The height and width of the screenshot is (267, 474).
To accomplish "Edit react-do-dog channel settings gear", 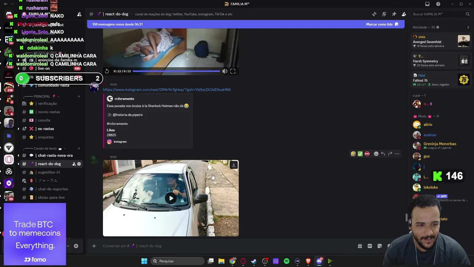I will click(x=79, y=164).
